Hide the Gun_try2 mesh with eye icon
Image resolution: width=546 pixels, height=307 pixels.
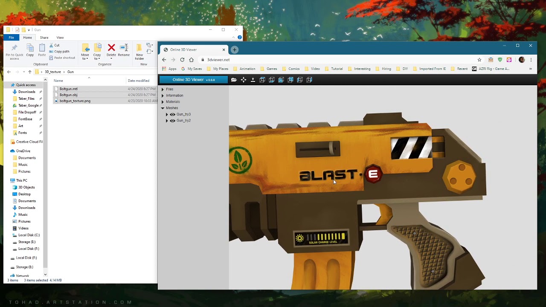[x=173, y=121]
